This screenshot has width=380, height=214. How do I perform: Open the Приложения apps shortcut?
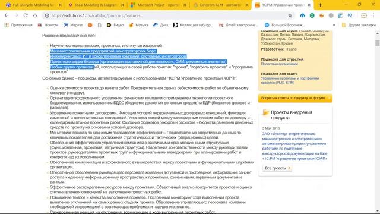click(18, 25)
